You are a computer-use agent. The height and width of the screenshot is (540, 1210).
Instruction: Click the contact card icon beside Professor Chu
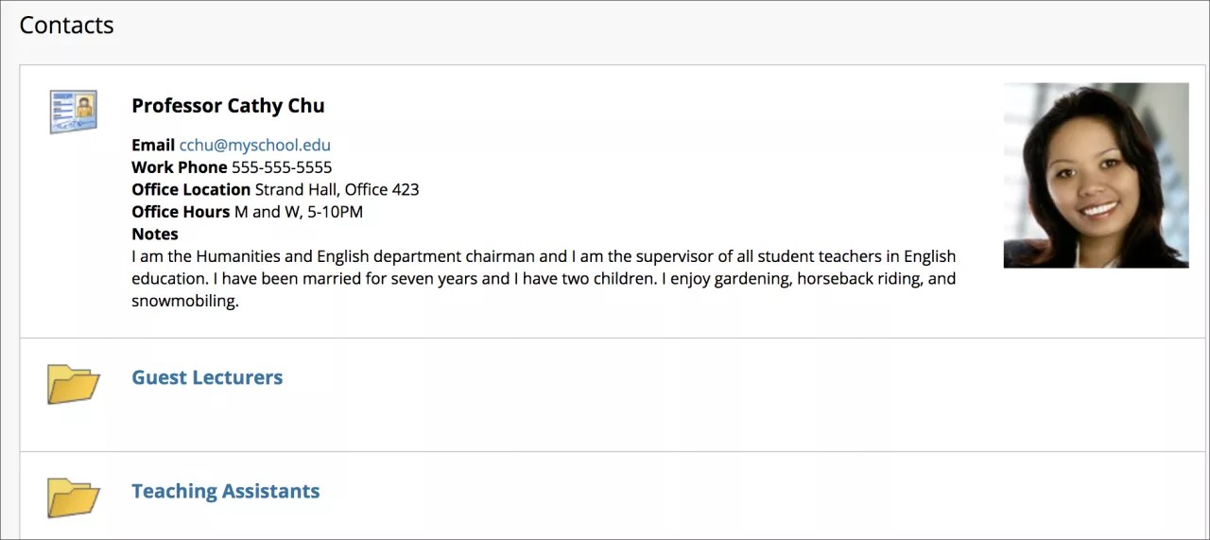(x=73, y=112)
